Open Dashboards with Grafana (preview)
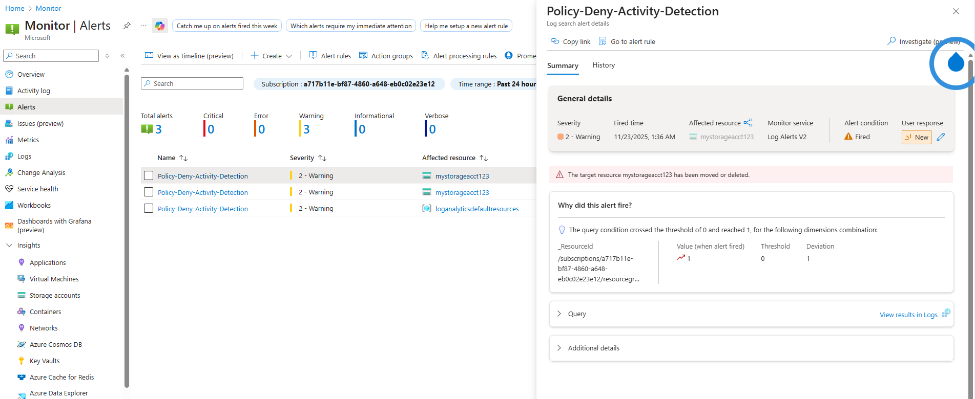This screenshot has width=975, height=399. coord(54,225)
